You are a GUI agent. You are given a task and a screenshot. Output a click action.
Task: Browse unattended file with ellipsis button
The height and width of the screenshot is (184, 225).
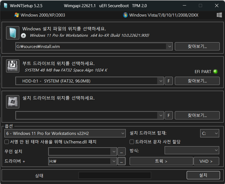point(122,151)
